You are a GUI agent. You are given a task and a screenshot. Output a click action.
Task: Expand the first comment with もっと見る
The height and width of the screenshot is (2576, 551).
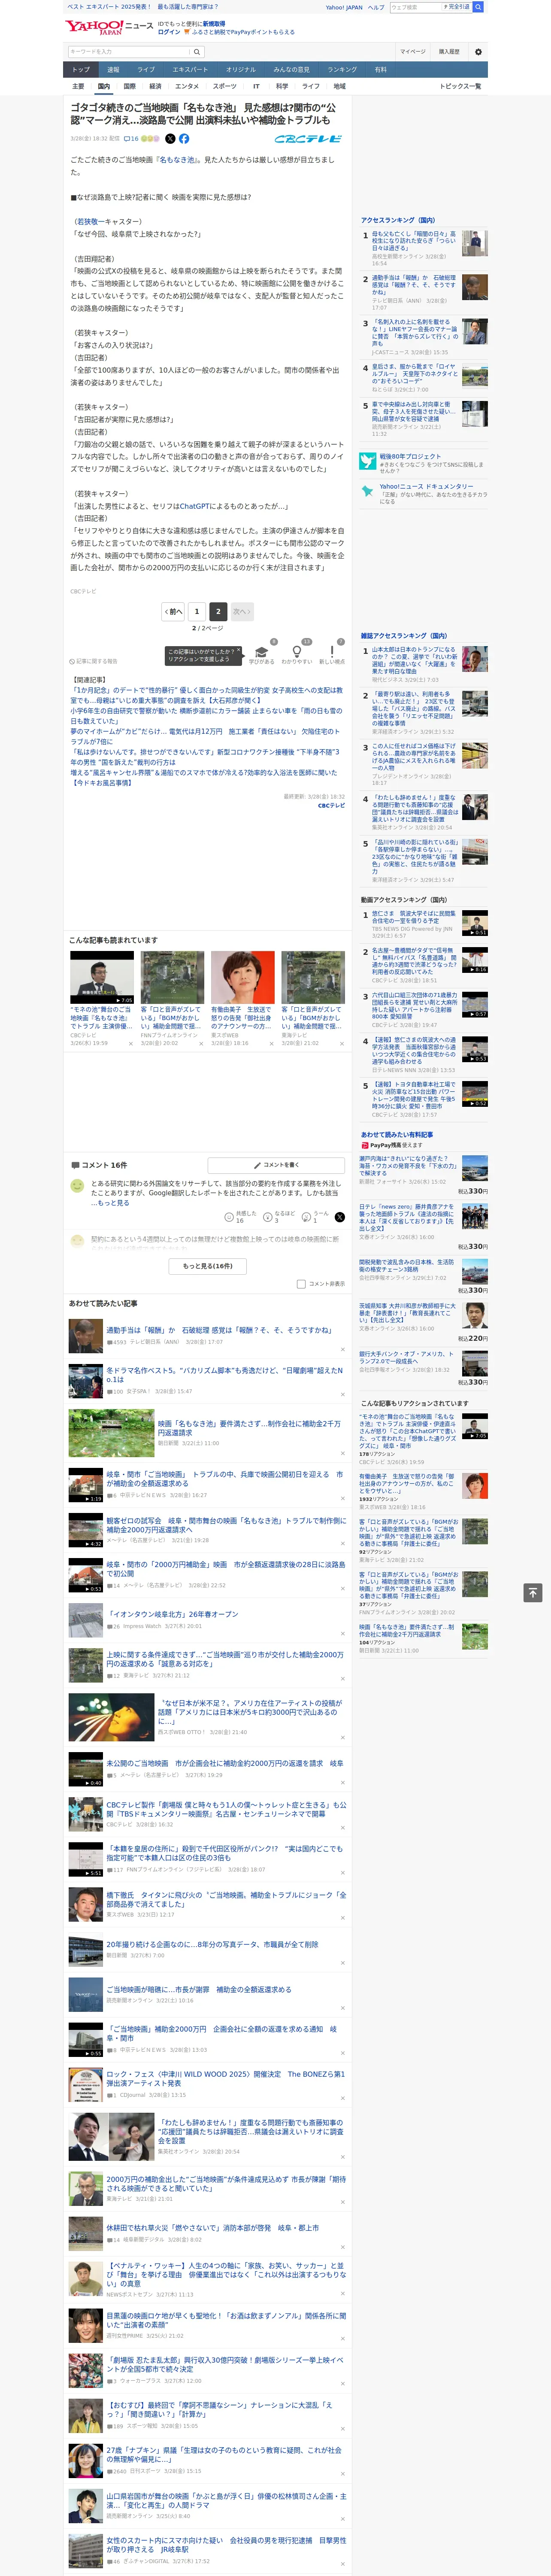coord(112,1203)
